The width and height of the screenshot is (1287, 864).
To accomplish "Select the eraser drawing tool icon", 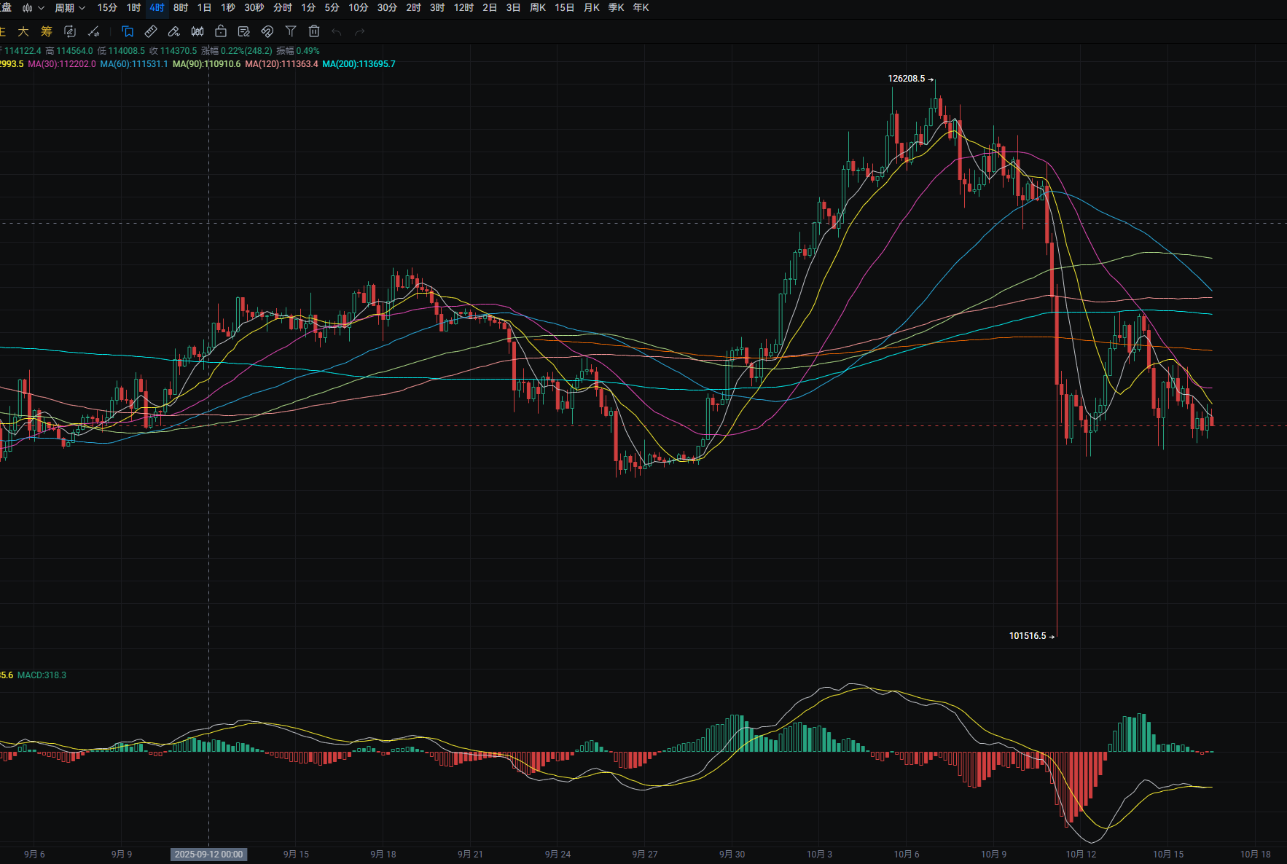I will coord(173,31).
